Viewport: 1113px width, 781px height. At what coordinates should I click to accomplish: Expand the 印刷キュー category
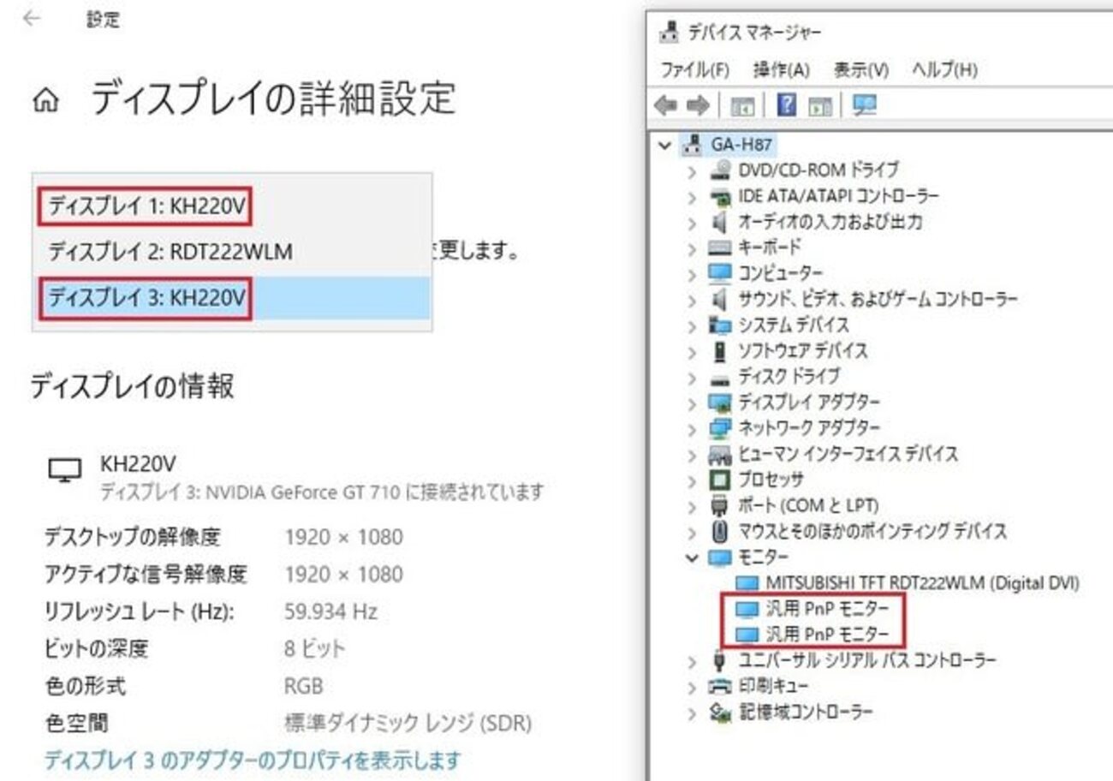click(693, 686)
